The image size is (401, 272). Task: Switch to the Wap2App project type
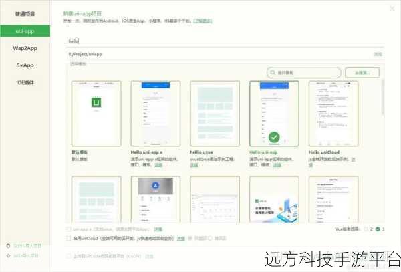click(25, 48)
